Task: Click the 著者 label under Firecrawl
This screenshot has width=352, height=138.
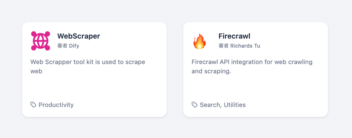Action: (224, 46)
